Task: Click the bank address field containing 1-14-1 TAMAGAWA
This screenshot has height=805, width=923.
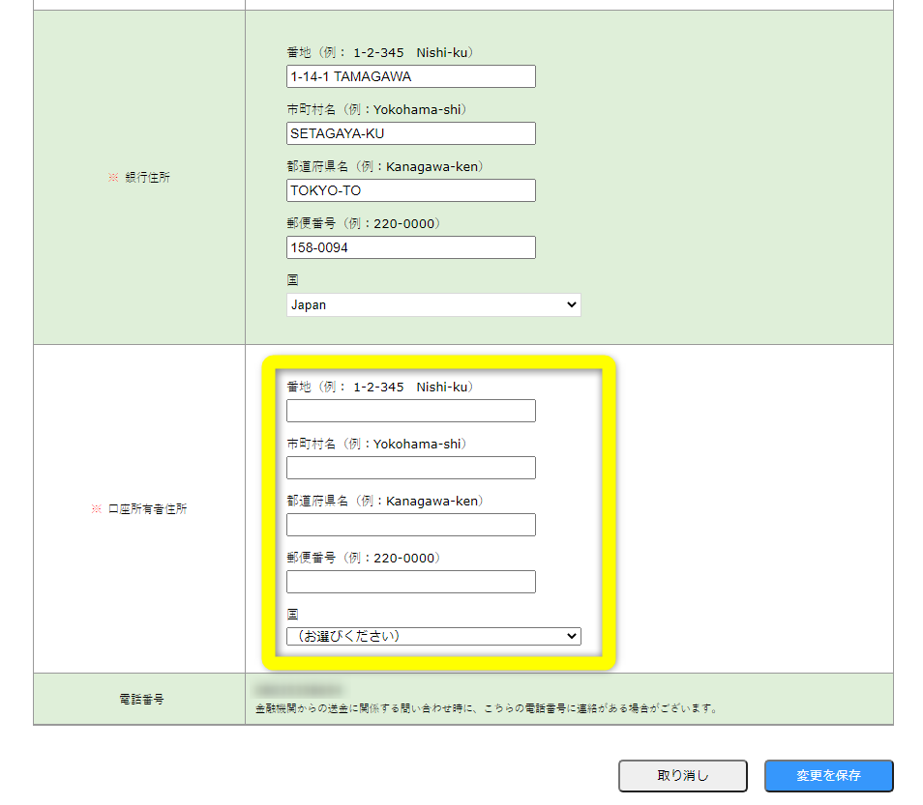Action: click(410, 76)
